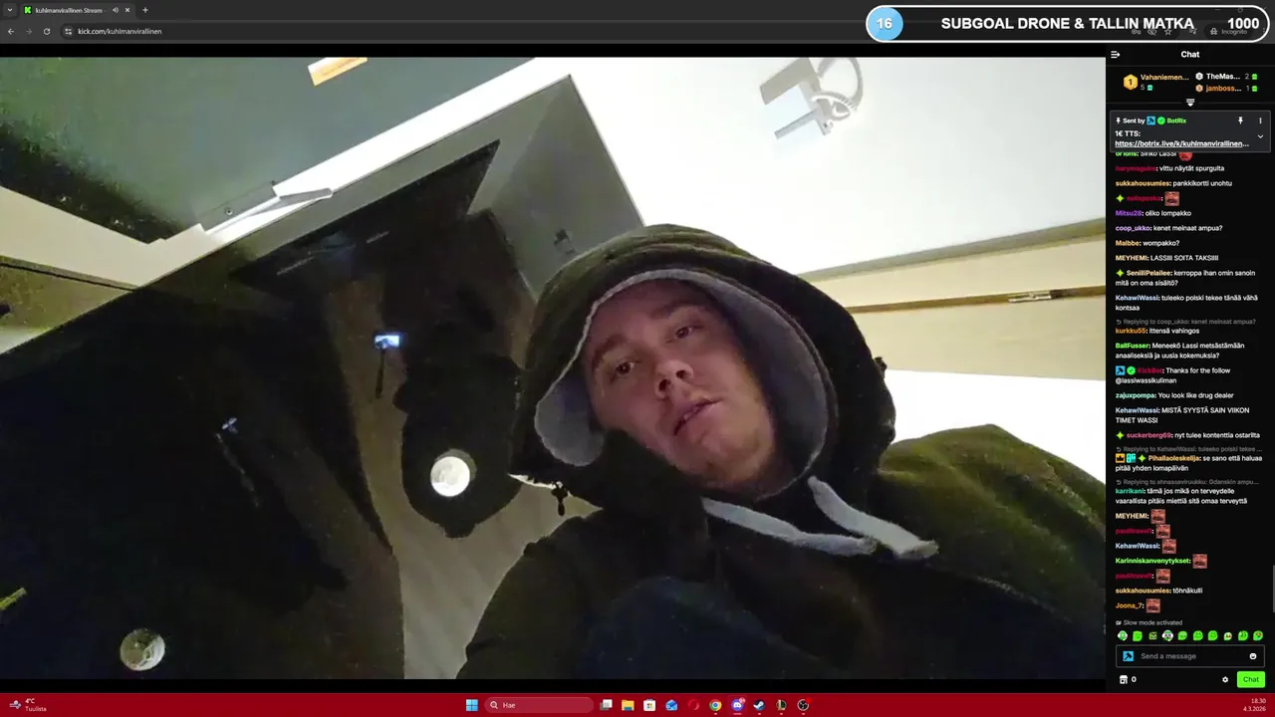Screen dimensions: 1275x717
Task: Mute tab via speaker icon
Action: point(116,10)
